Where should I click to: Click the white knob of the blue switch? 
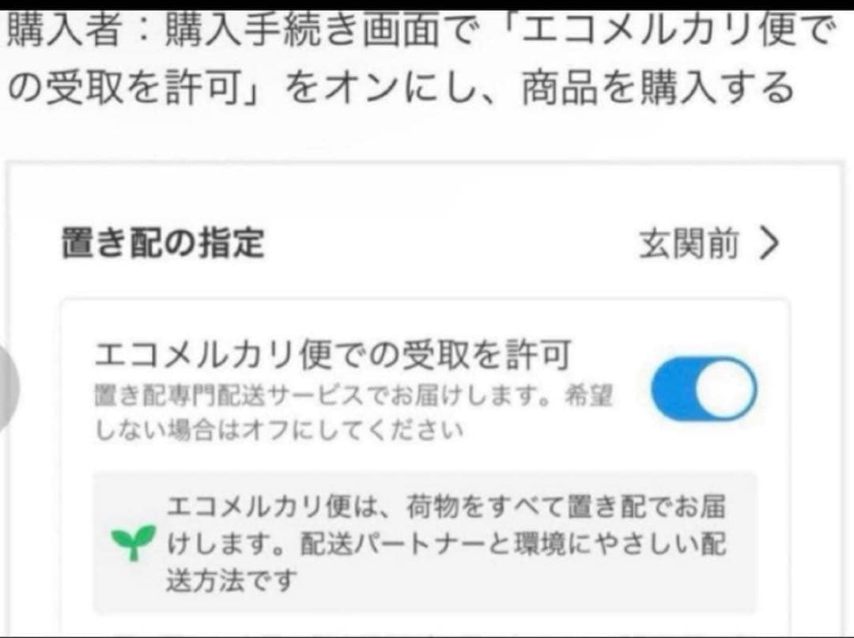(x=725, y=389)
